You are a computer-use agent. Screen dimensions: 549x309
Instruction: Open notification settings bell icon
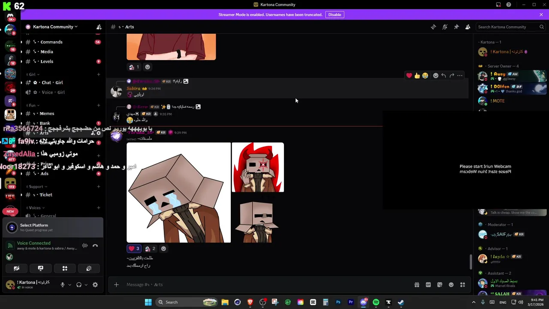[445, 27]
